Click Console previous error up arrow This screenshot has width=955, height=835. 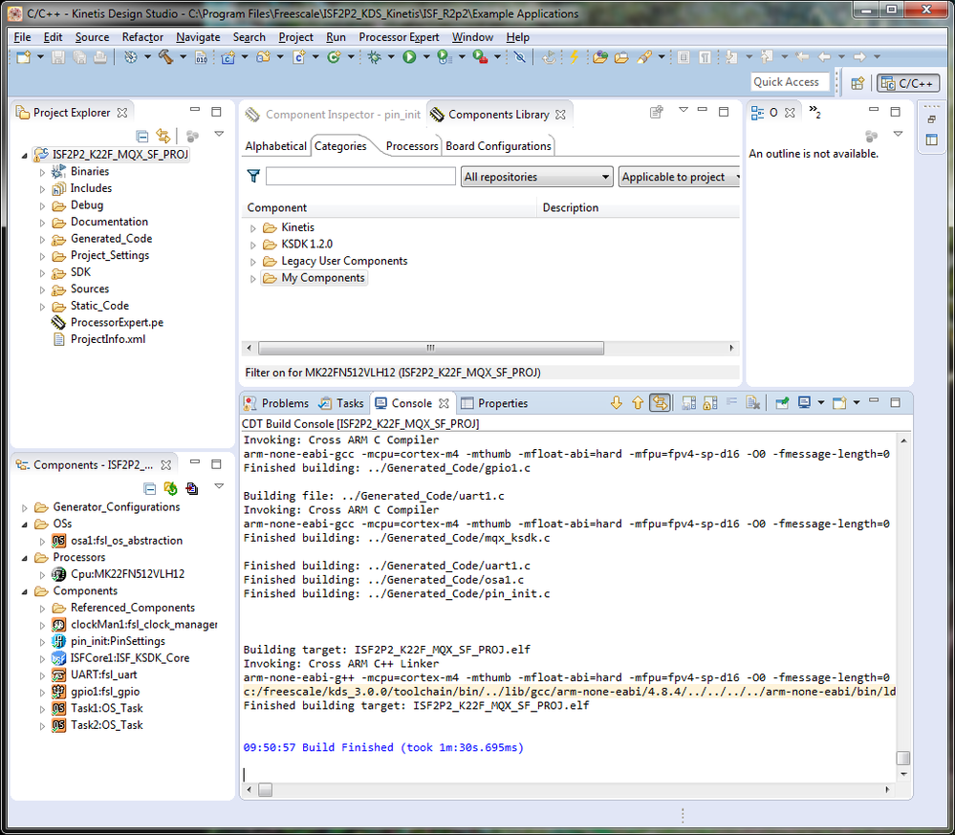(638, 403)
